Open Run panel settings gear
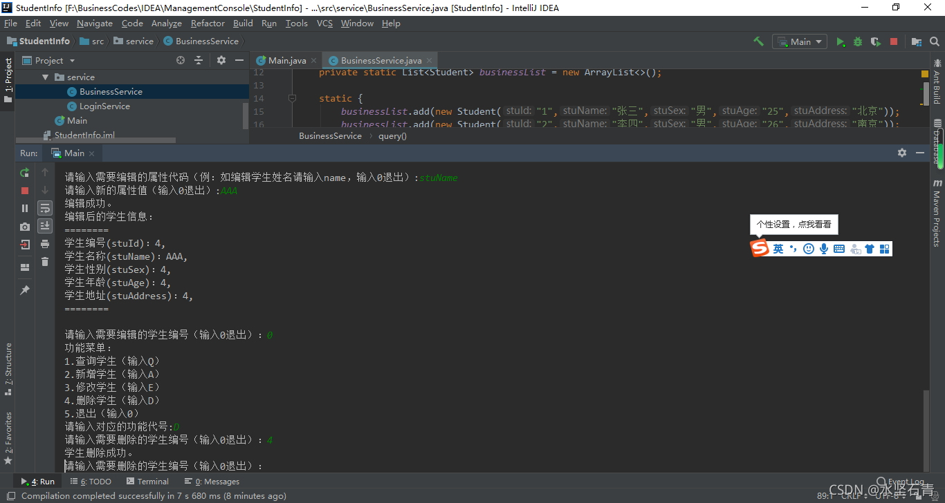The image size is (945, 503). tap(902, 153)
